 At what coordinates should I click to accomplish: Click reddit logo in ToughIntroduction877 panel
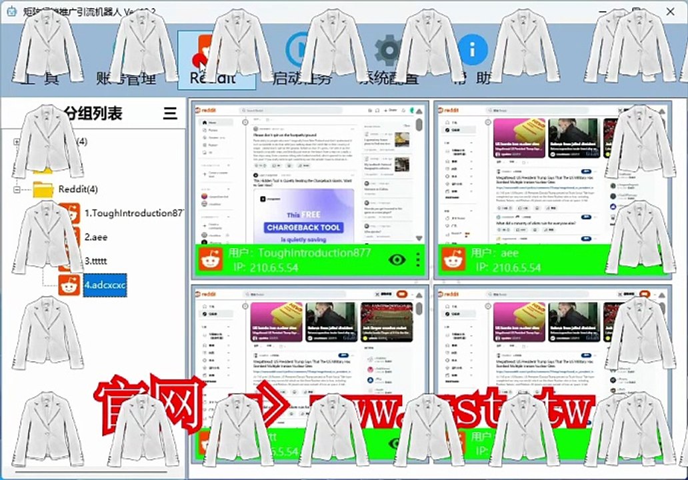[206, 110]
